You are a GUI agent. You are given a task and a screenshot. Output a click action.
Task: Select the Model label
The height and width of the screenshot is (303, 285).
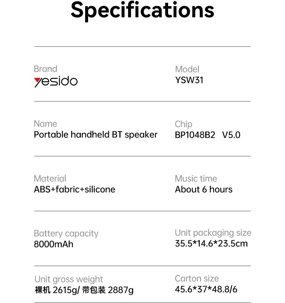click(187, 69)
